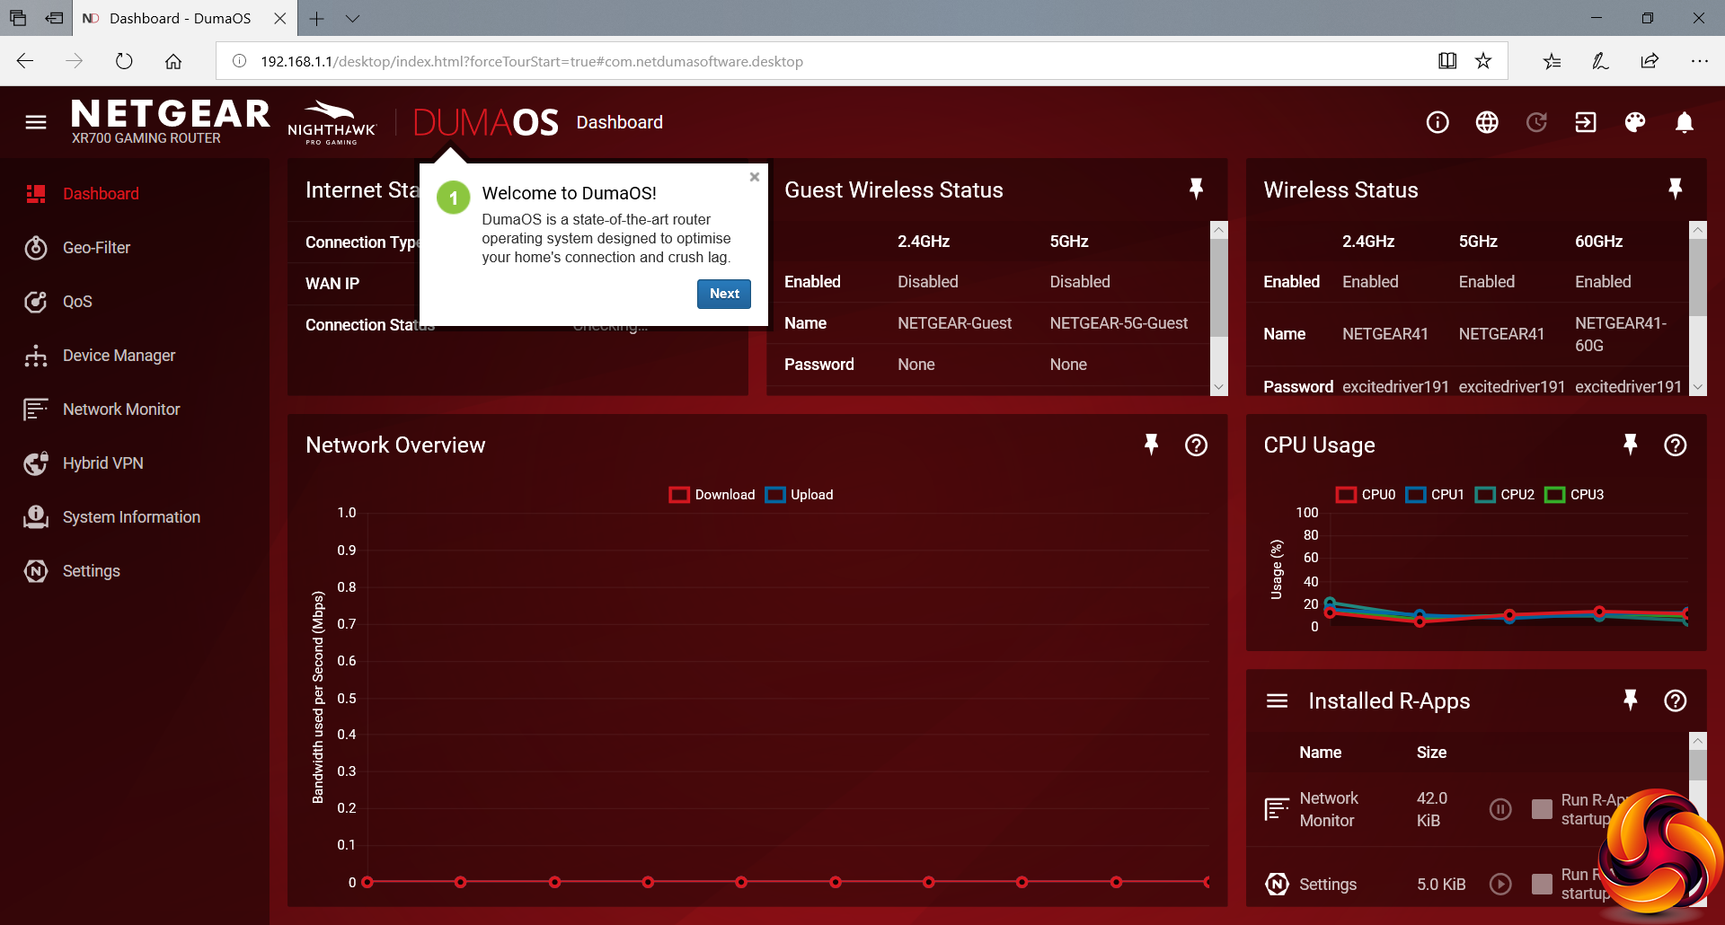The height and width of the screenshot is (925, 1725).
Task: Select the NETGEAR-5G-Guest name cell
Action: coord(1119,323)
